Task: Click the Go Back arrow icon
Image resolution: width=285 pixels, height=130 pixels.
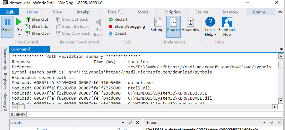Action: tap(98, 22)
